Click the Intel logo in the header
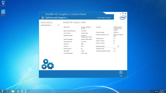 coord(123,17)
